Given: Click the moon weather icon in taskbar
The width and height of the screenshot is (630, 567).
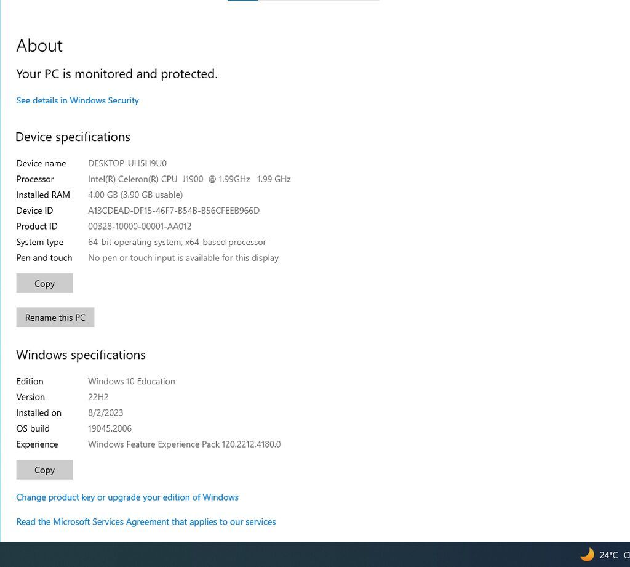Looking at the screenshot, I should coord(587,555).
